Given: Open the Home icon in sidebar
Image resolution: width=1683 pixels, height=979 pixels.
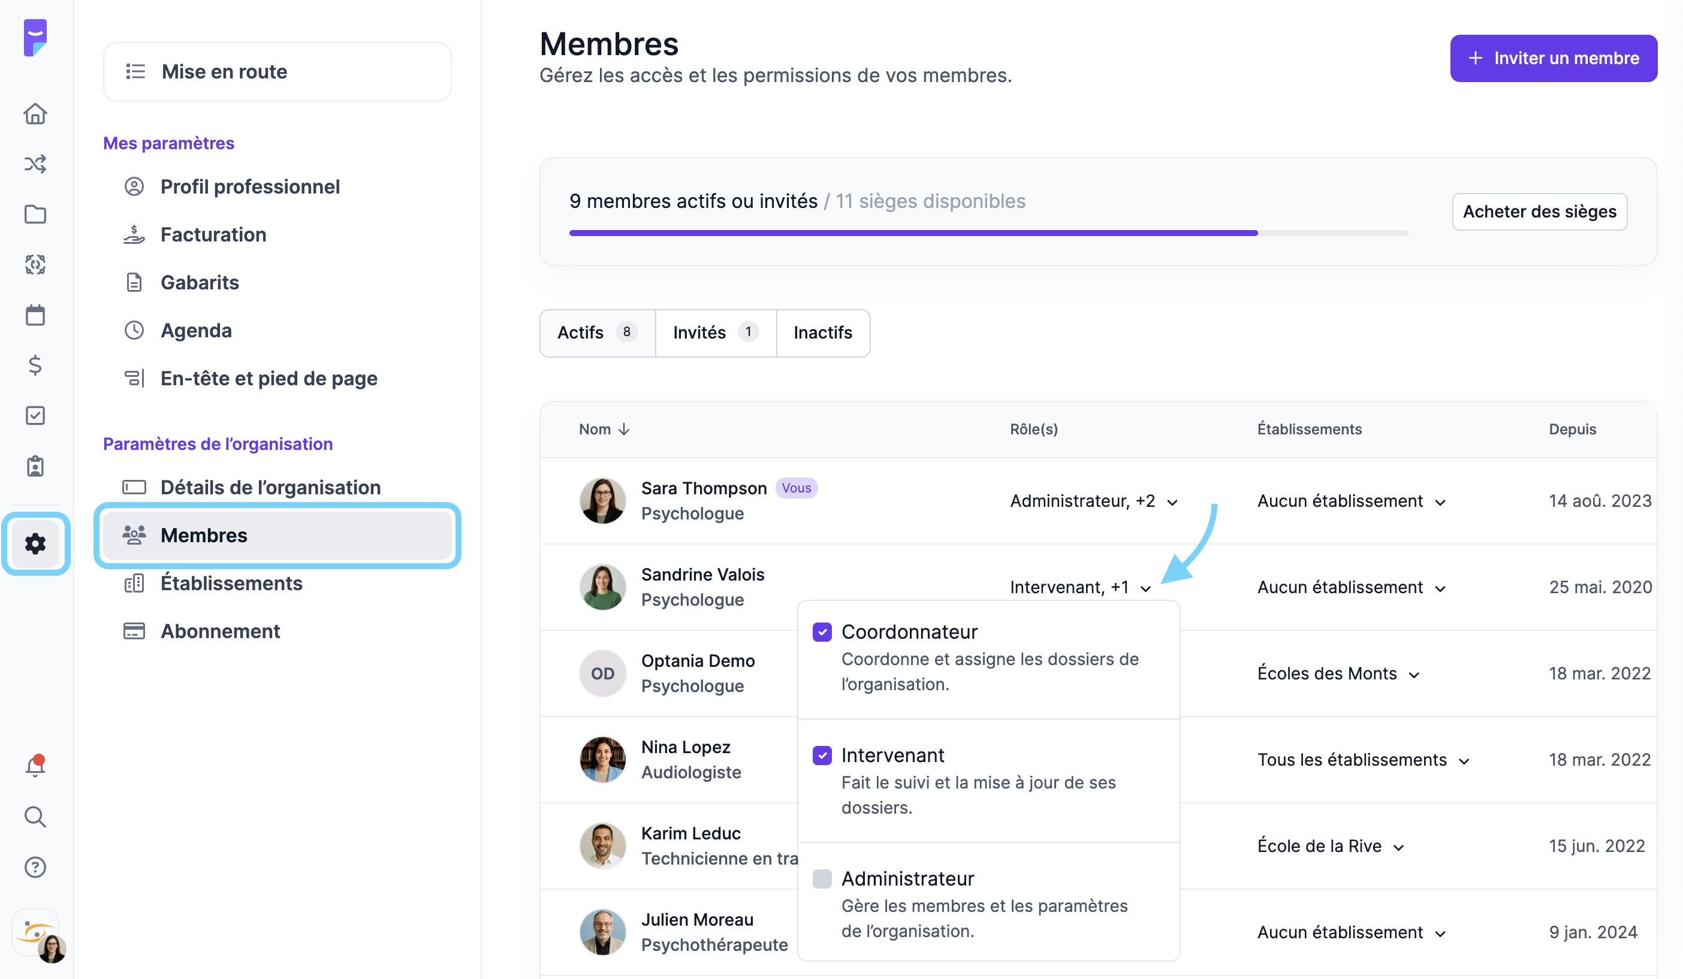Looking at the screenshot, I should pyautogui.click(x=35, y=113).
